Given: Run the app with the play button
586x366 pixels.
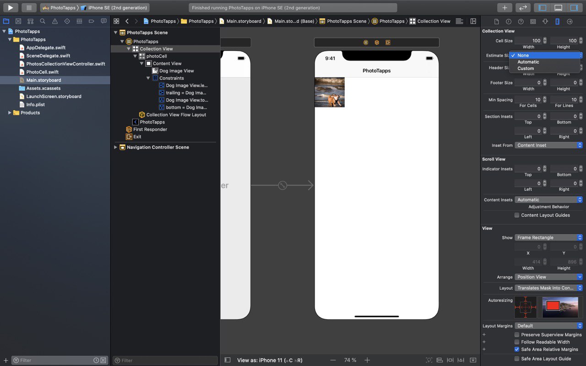Looking at the screenshot, I should click(11, 8).
